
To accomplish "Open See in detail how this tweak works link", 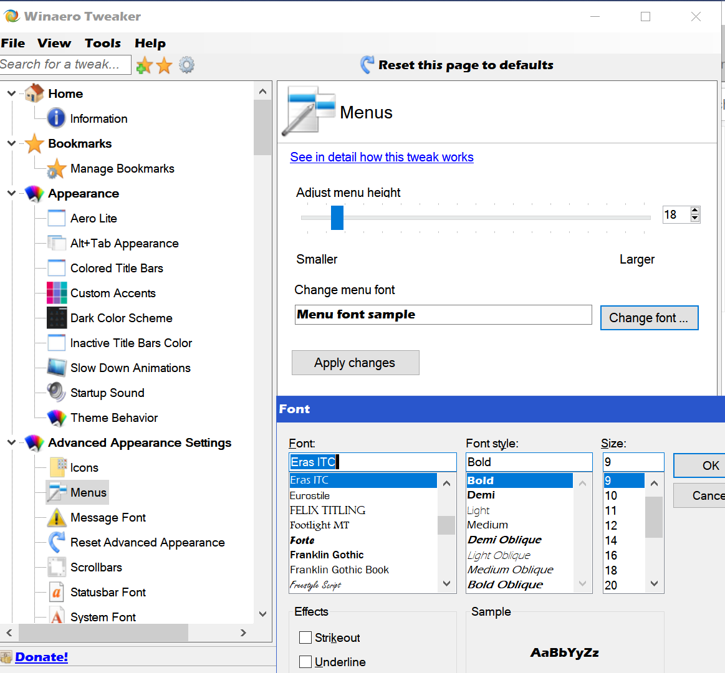I will click(x=382, y=157).
